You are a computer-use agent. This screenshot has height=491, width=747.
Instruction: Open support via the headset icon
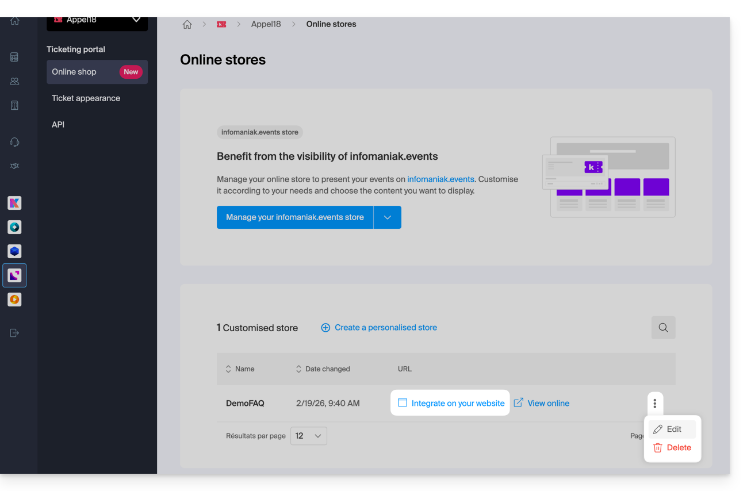pyautogui.click(x=14, y=142)
